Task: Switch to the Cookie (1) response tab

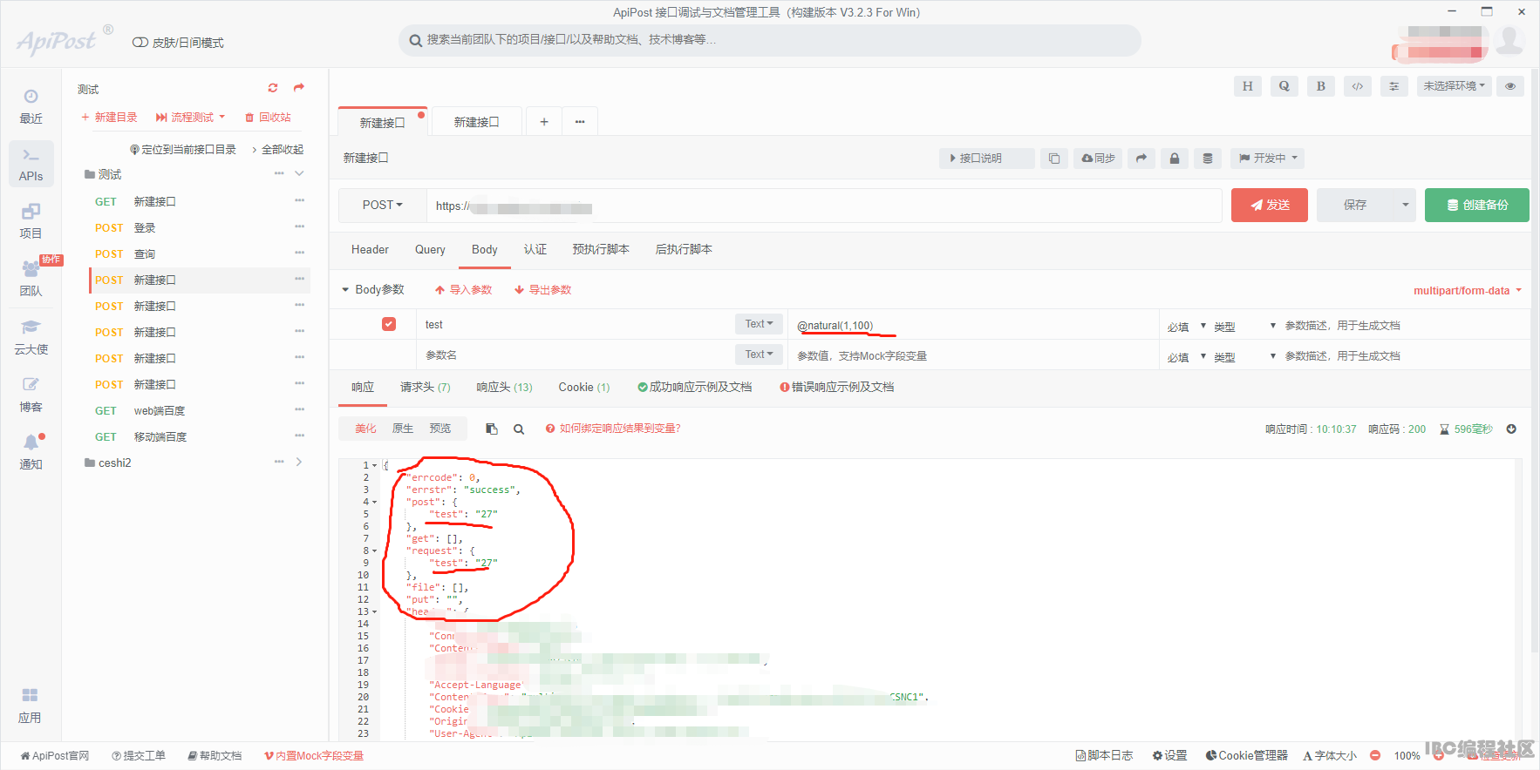Action: (x=584, y=388)
